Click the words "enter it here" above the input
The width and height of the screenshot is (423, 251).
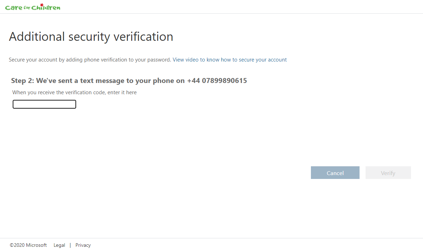122,92
